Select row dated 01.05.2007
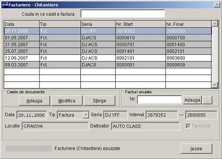 (x=108, y=38)
